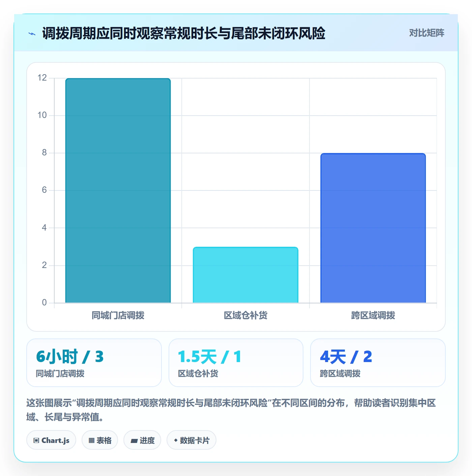Click the bar icon in the 进度 chip
The image size is (472, 476).
coord(134,441)
